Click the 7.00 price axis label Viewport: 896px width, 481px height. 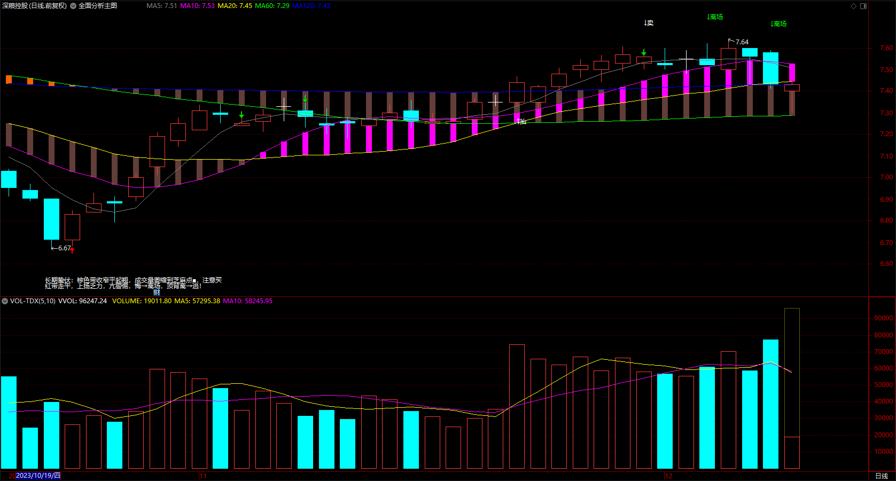886,177
